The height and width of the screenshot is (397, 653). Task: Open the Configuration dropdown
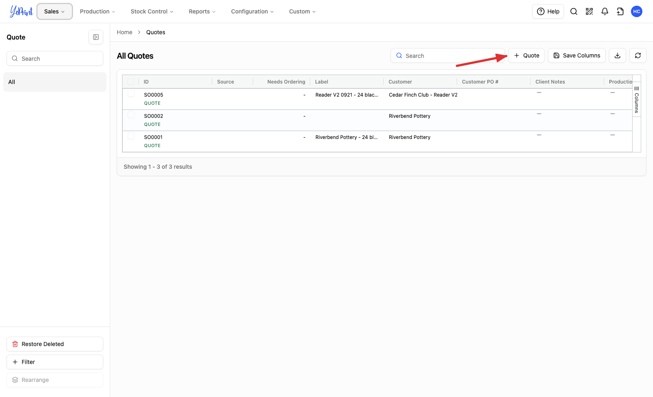click(252, 11)
